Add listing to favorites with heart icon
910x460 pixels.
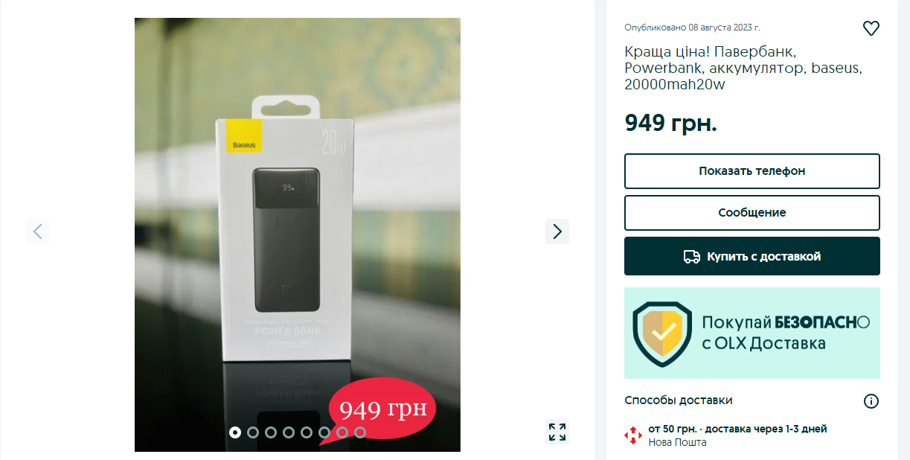pyautogui.click(x=871, y=29)
